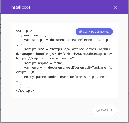Click the (function() { code line

click(33, 35)
